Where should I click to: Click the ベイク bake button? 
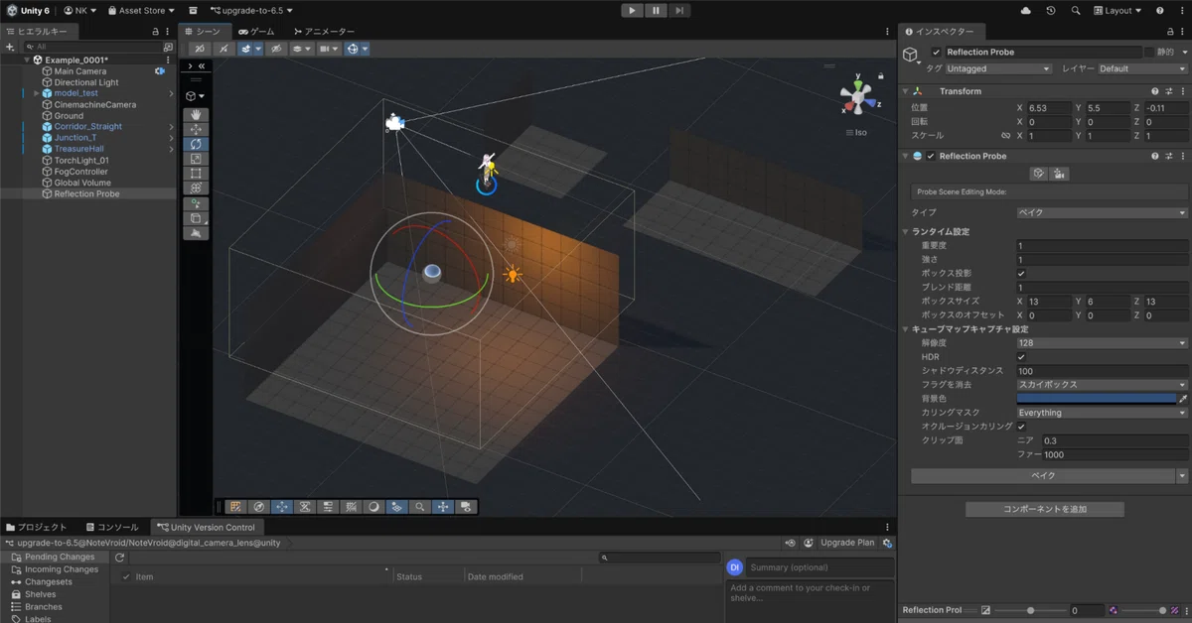click(x=1042, y=476)
